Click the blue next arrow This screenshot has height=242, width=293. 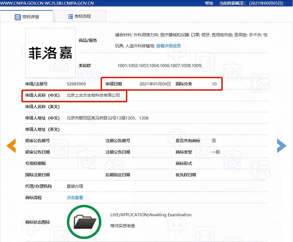[282, 146]
